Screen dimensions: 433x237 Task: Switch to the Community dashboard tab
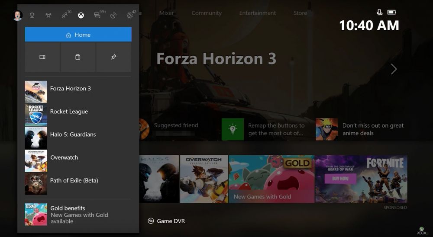point(207,13)
